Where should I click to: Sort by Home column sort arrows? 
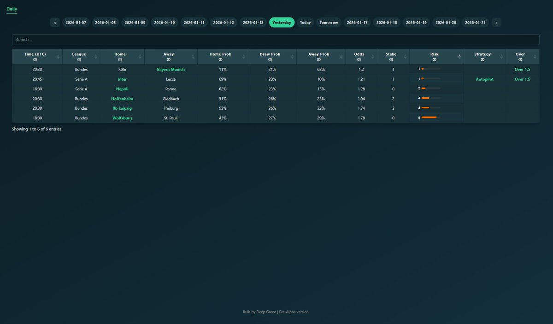click(140, 57)
